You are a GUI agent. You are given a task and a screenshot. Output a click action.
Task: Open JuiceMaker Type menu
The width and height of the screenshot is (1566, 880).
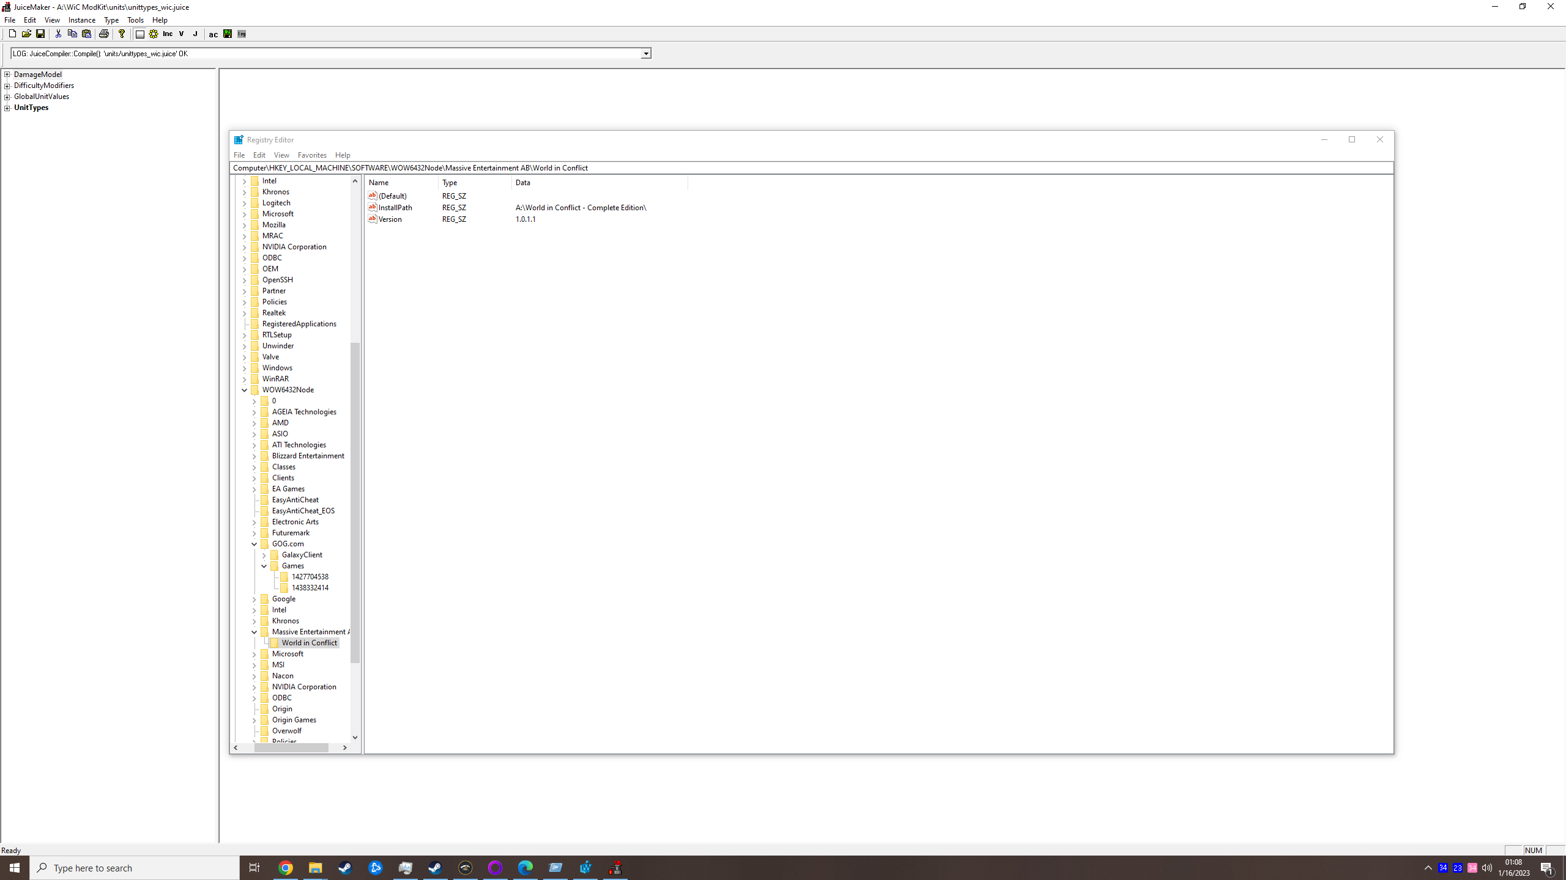(111, 20)
